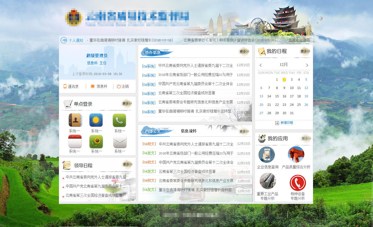
Task: Open the green phone app icon
Action: (x=119, y=120)
